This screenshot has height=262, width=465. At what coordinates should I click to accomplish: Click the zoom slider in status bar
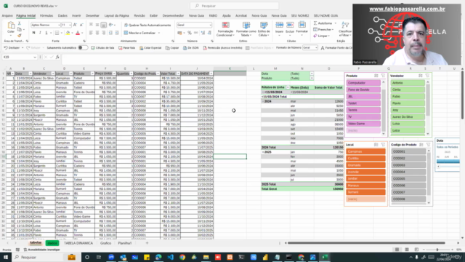click(x=437, y=250)
